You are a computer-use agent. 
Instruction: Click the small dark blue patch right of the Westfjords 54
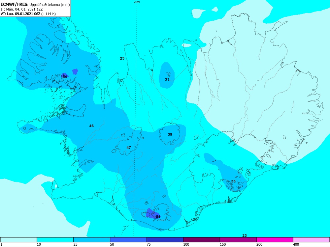[75, 71]
